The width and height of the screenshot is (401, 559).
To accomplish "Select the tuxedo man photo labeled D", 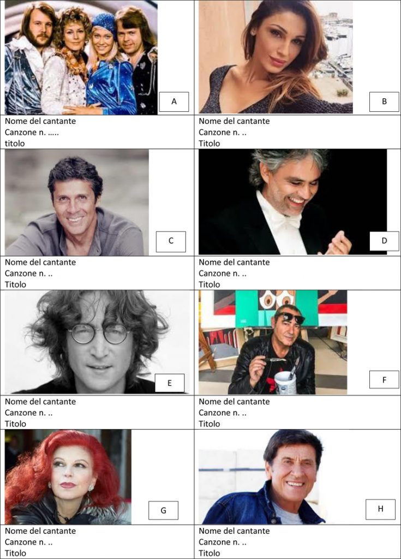I will click(x=292, y=202).
